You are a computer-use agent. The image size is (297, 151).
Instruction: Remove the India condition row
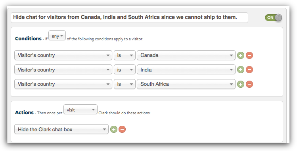[x=249, y=70]
